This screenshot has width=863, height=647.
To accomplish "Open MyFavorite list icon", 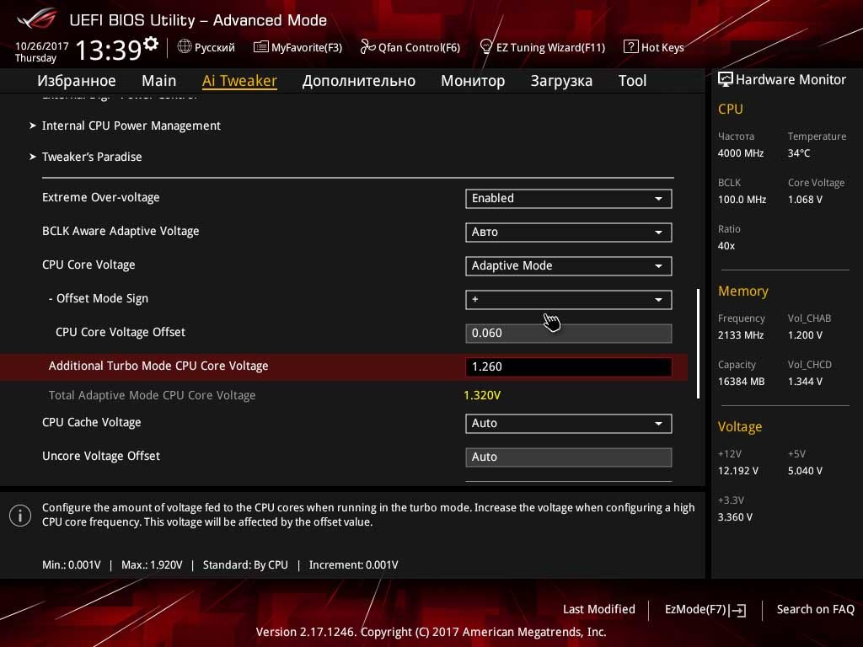I will [x=260, y=47].
